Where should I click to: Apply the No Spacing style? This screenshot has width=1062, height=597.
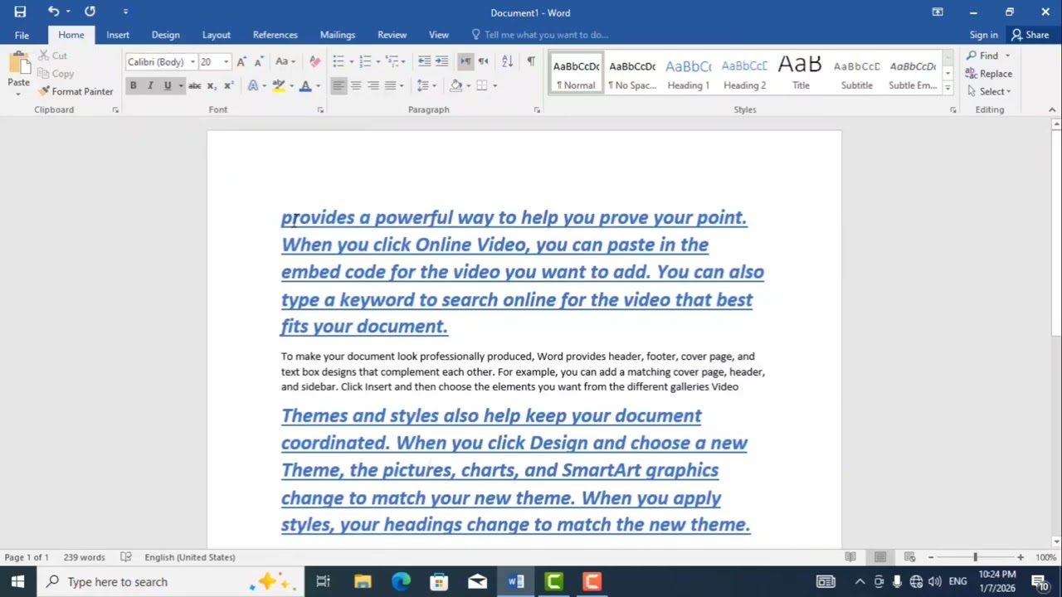[x=632, y=74]
